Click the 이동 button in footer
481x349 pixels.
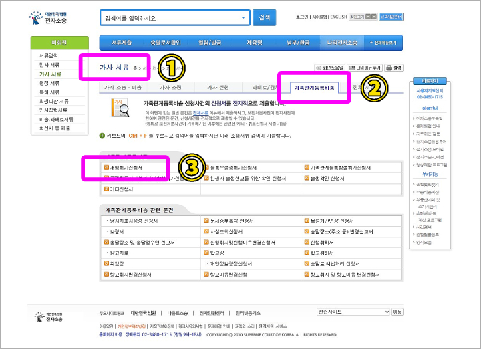397,312
